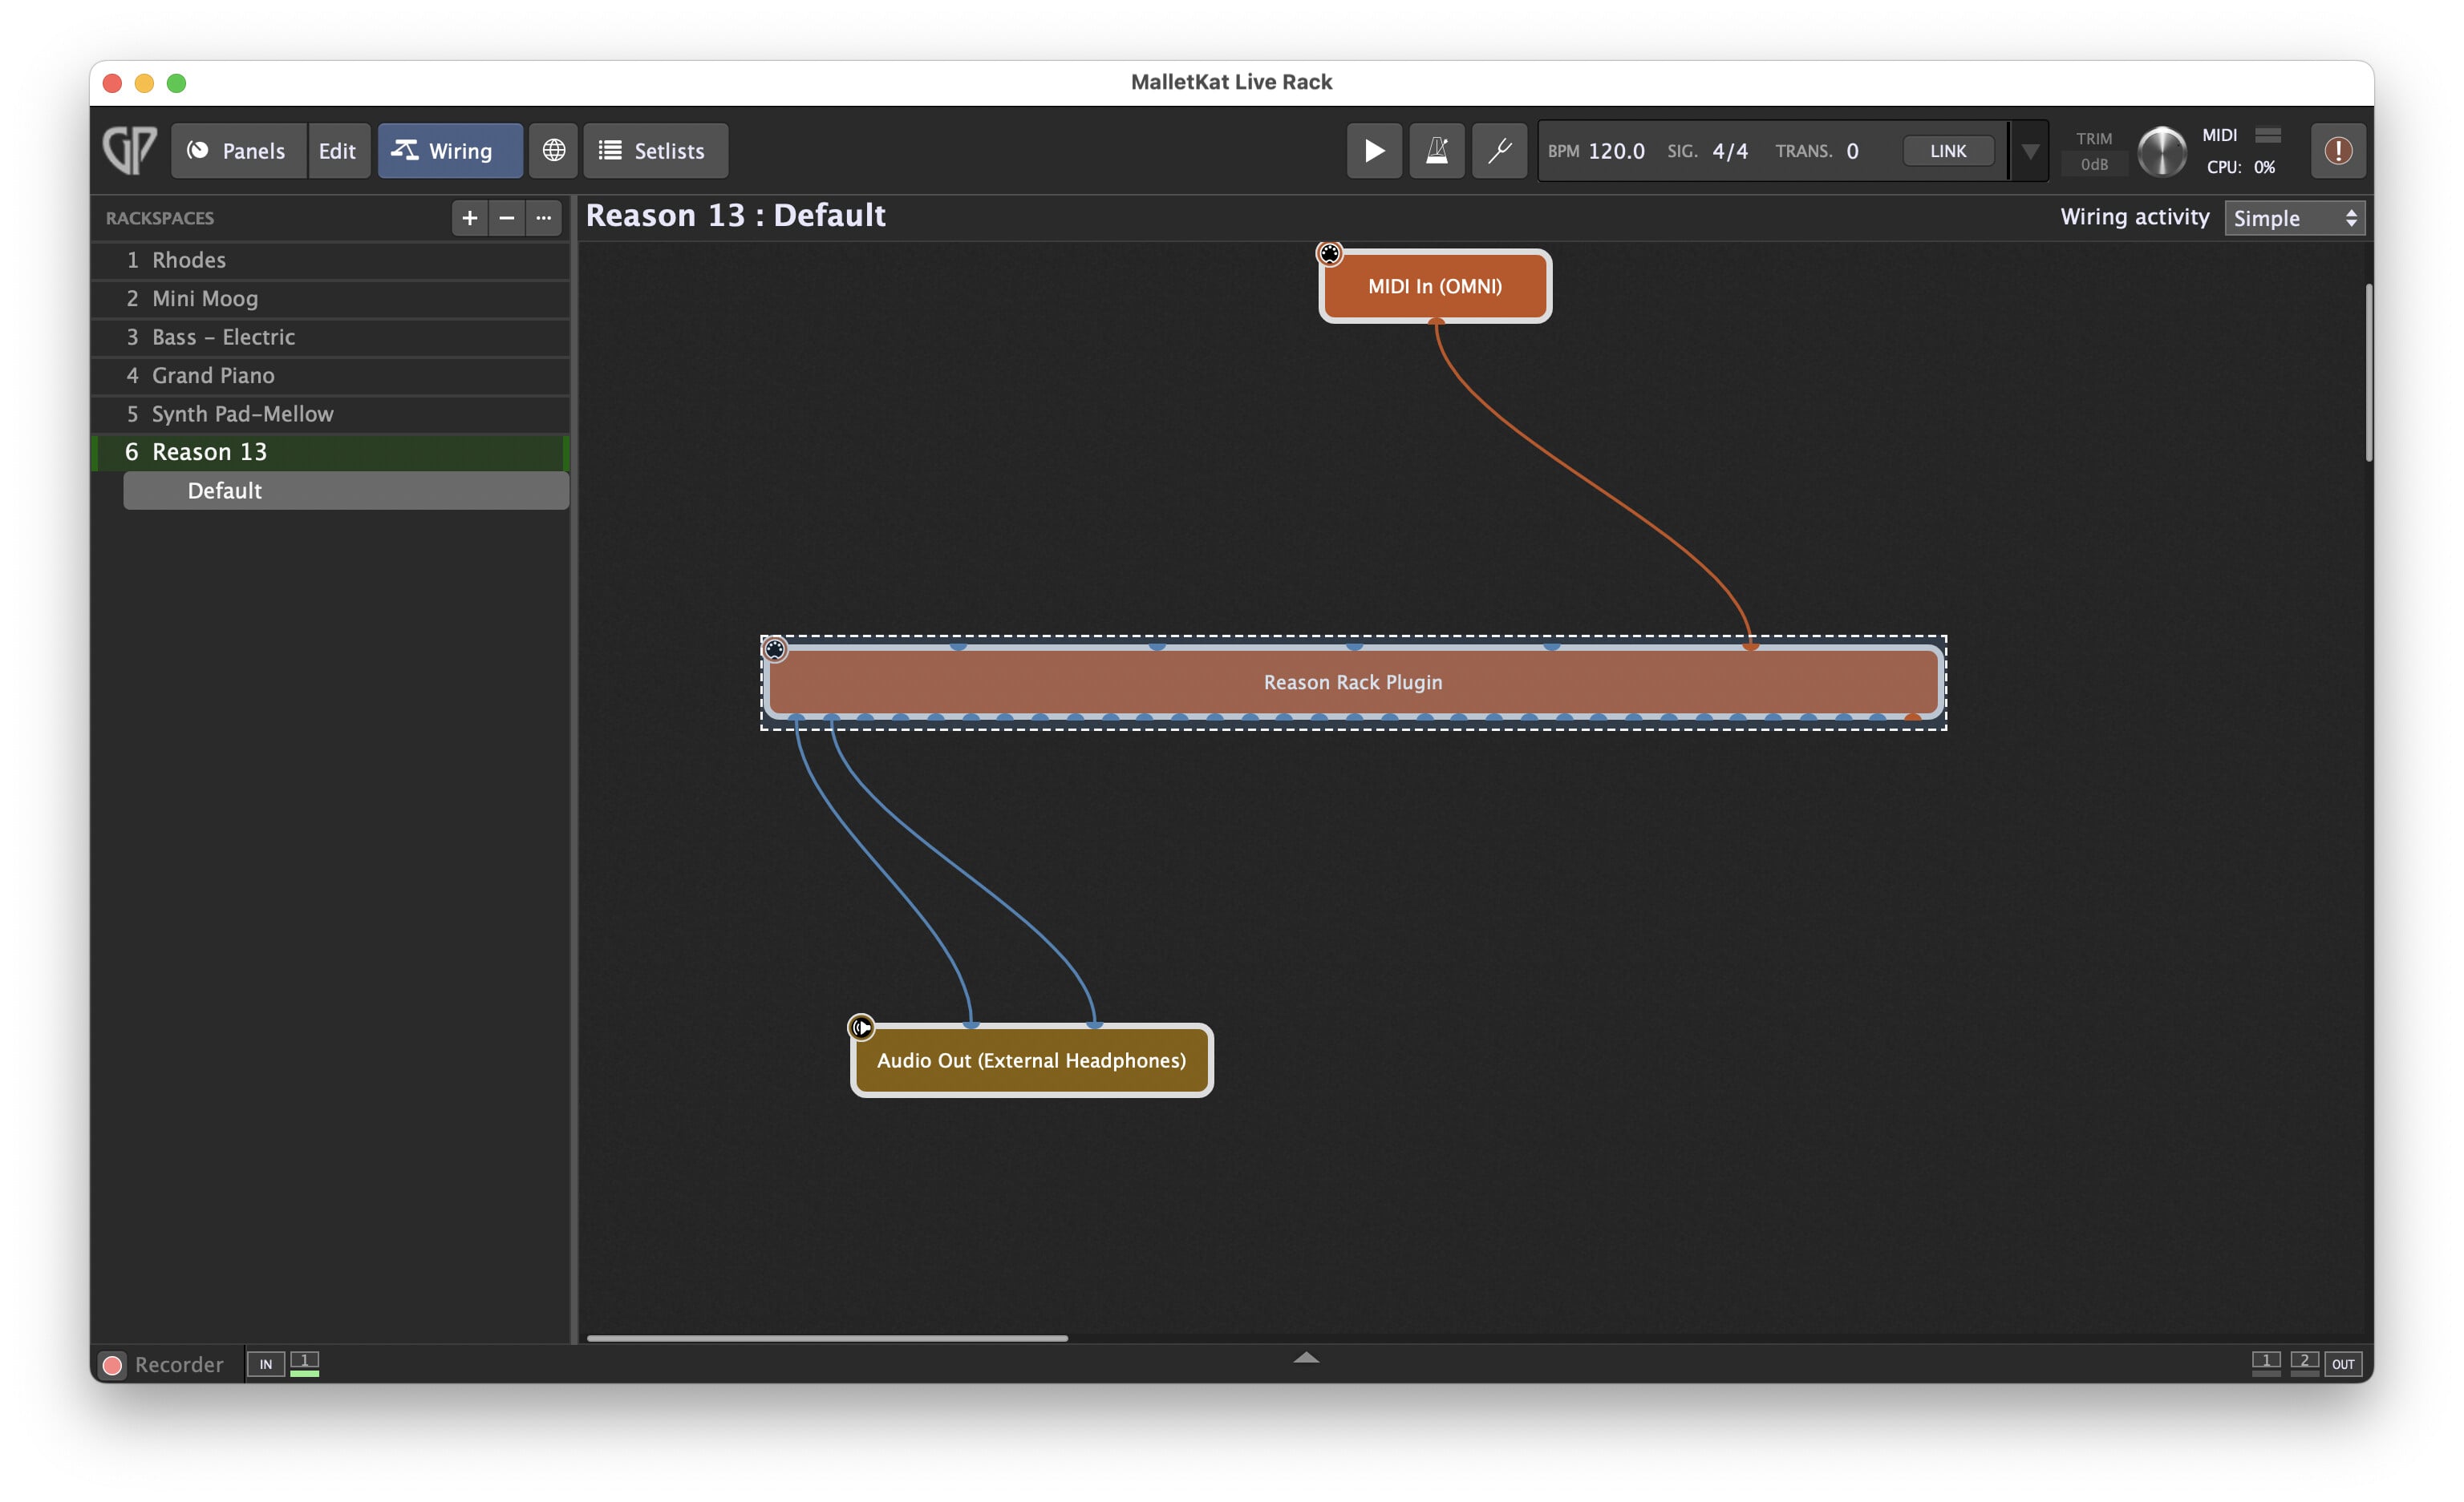Image resolution: width=2464 pixels, height=1502 pixels.
Task: Click the red alert panic icon
Action: click(x=2337, y=150)
